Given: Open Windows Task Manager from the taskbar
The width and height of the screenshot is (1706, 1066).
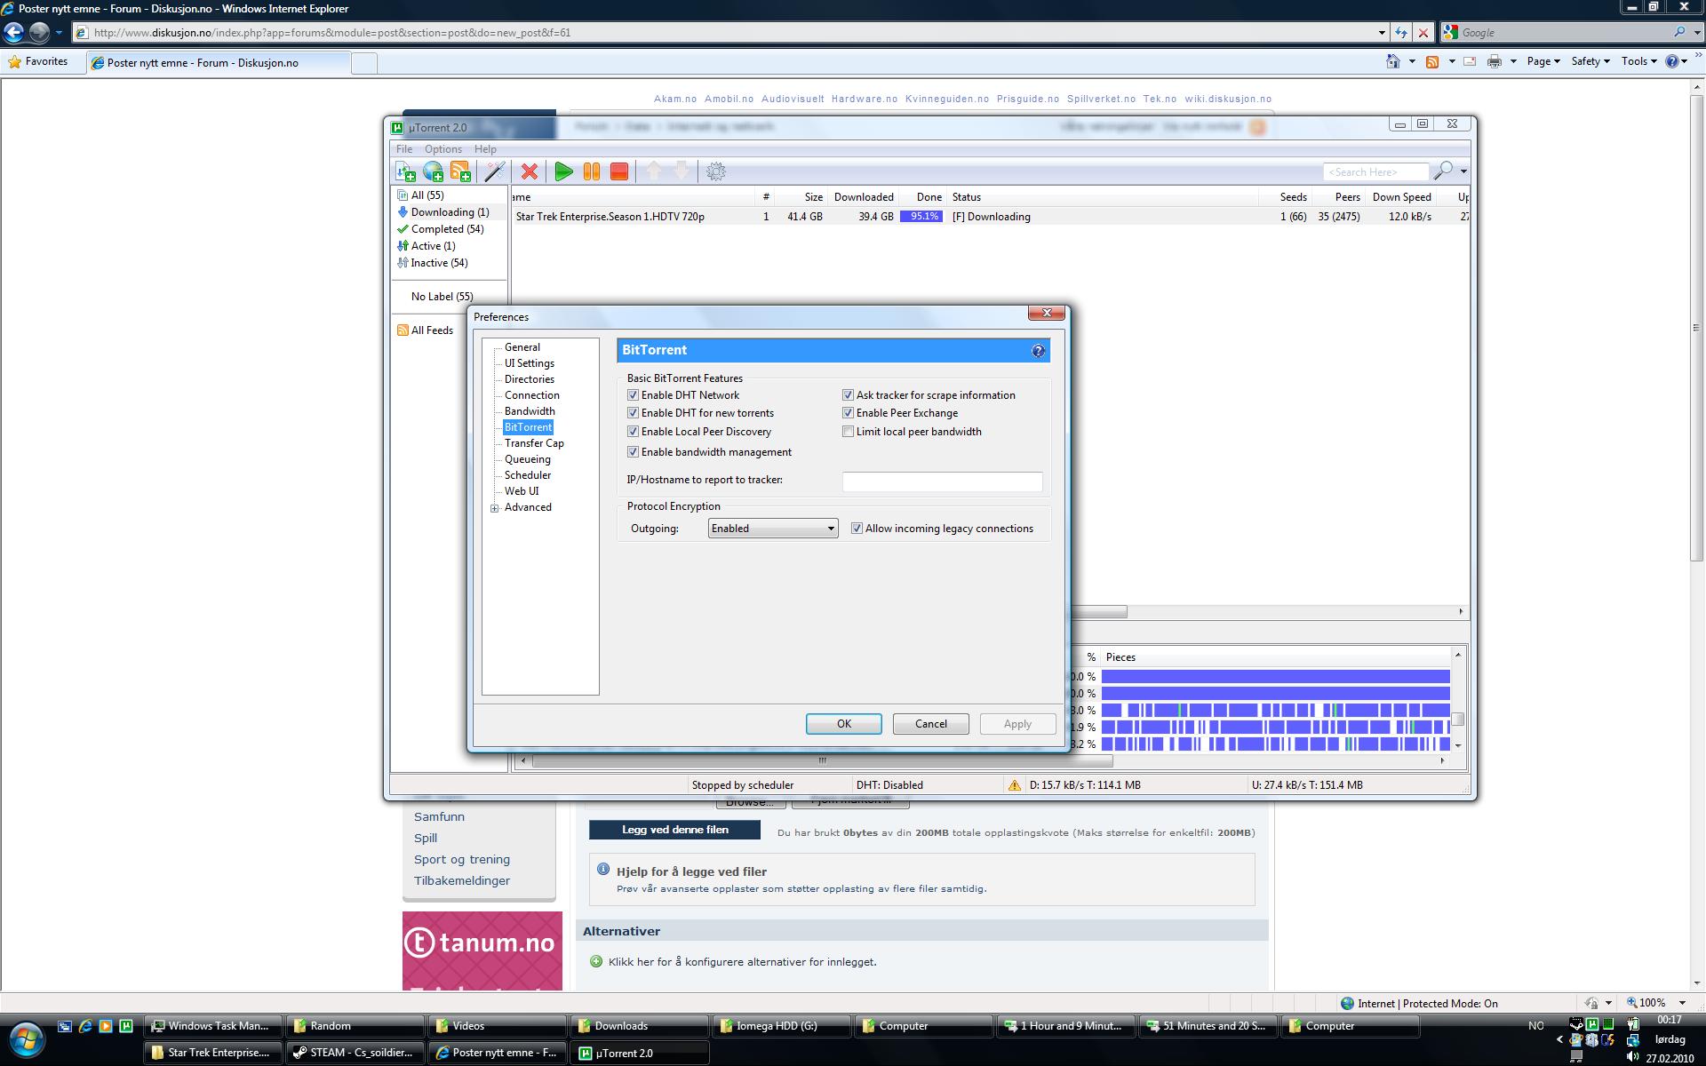Looking at the screenshot, I should coord(213,1026).
